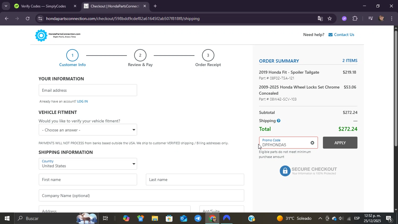Image resolution: width=398 pixels, height=224 pixels.
Task: Click step 1 Customer Info circle
Action: pyautogui.click(x=72, y=55)
